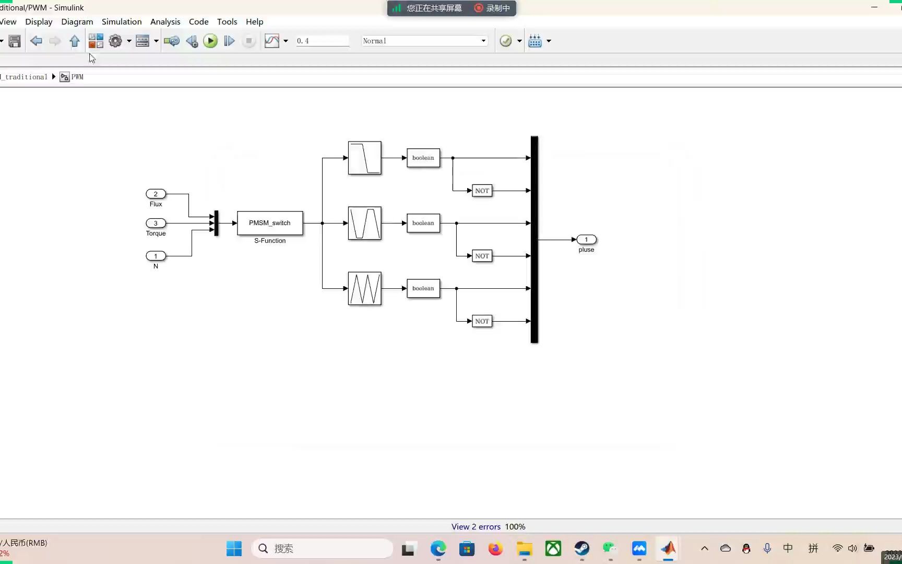Select the PMSM_switch S-Function block

(270, 223)
